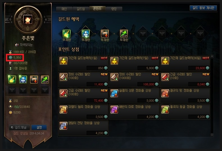Click the 설정 button

(39, 127)
